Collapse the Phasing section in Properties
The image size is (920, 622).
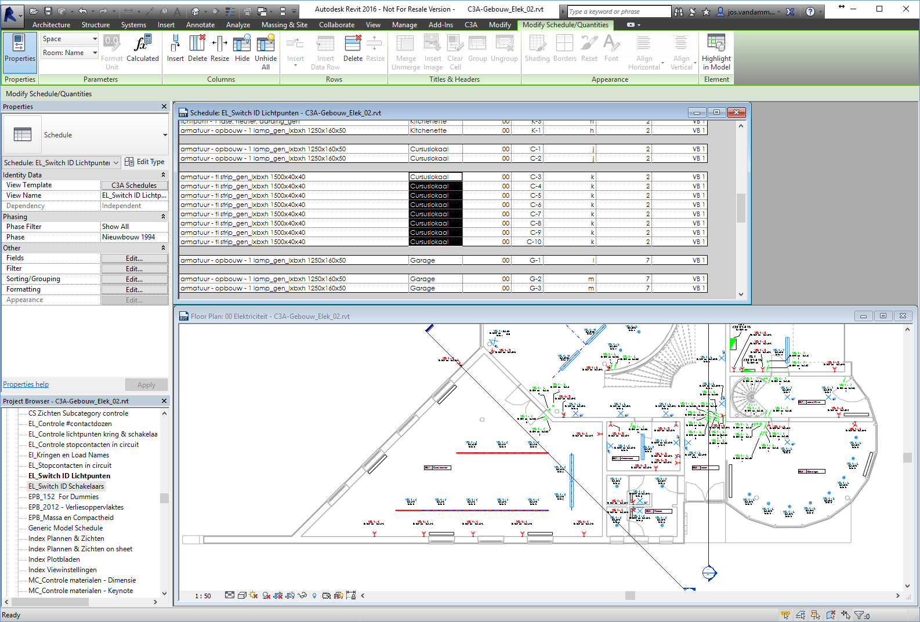point(163,216)
